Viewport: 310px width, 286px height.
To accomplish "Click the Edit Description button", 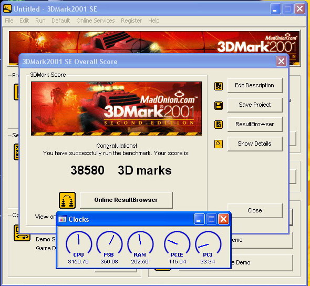I will [255, 86].
